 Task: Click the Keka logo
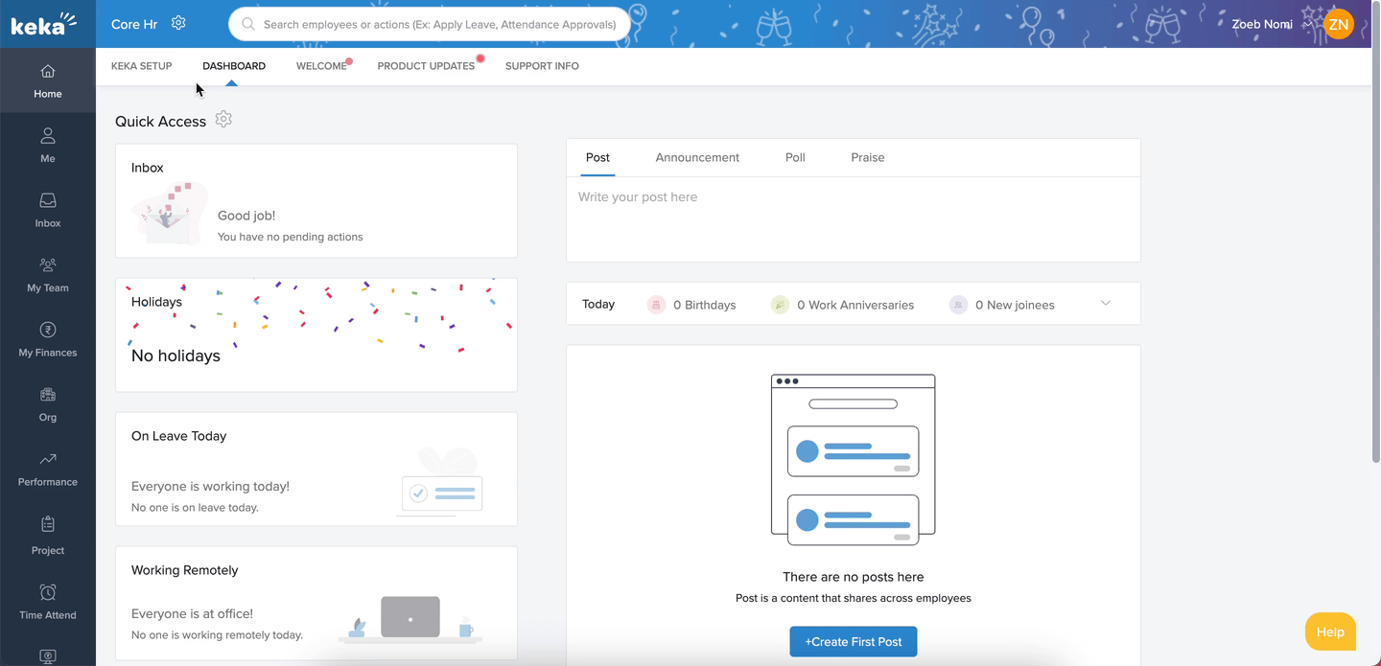tap(43, 24)
